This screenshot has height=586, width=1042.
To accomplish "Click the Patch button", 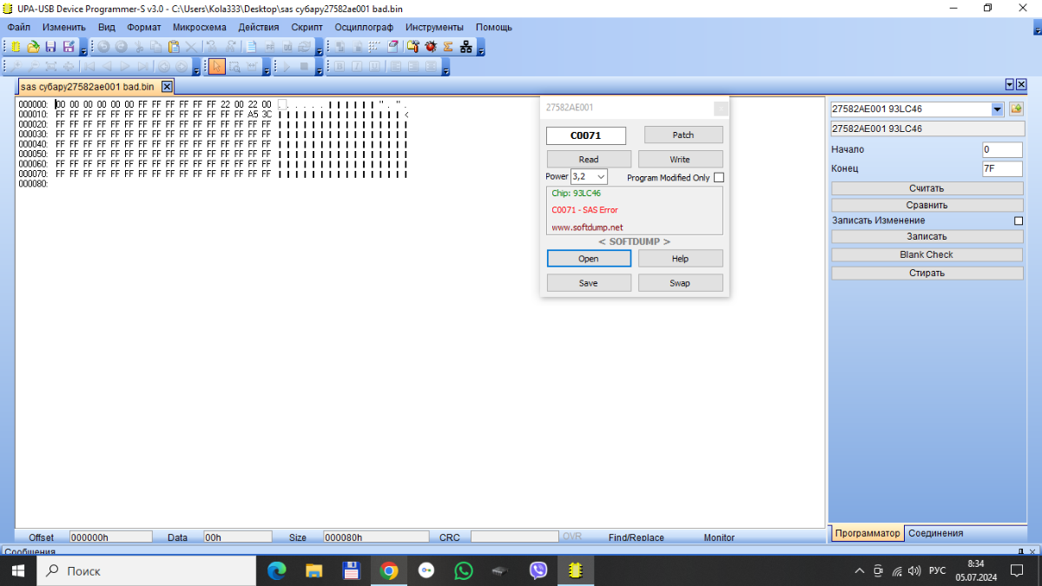I will (x=683, y=135).
